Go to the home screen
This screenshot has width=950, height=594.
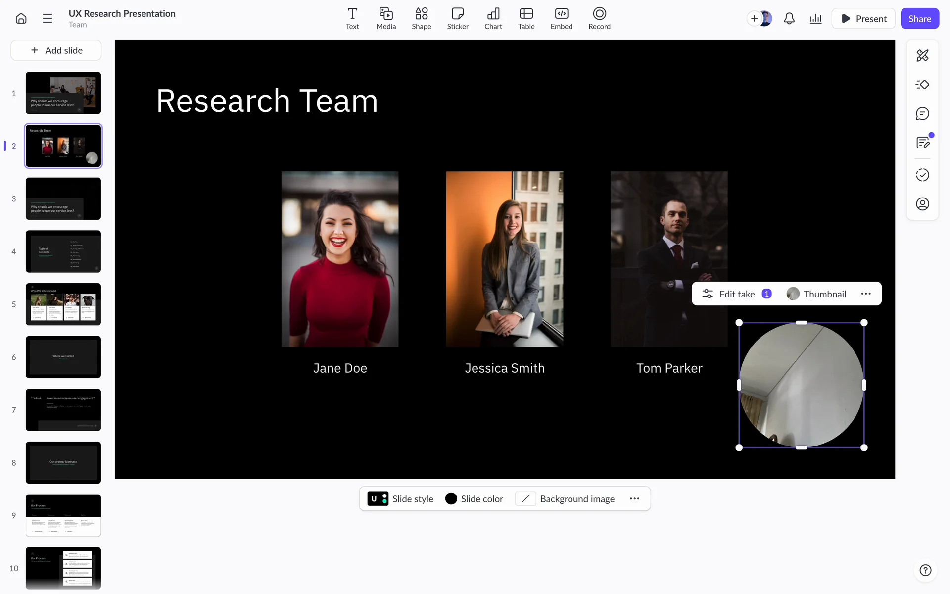click(x=21, y=19)
